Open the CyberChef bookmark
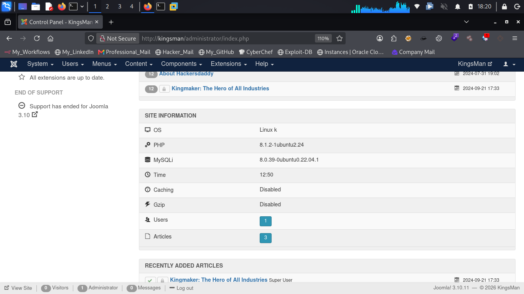 [256, 52]
